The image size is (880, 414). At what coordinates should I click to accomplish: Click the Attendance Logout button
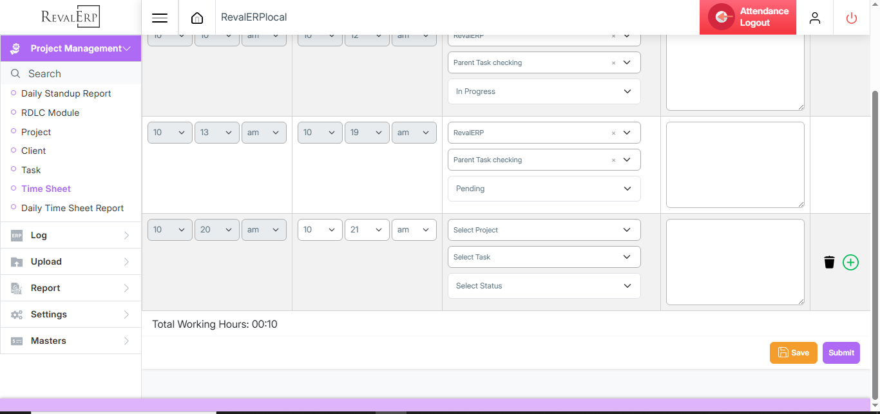[747, 17]
